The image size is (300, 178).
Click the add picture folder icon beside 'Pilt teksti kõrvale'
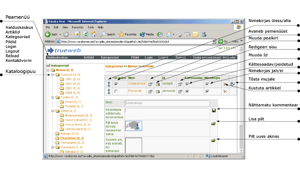[213, 124]
